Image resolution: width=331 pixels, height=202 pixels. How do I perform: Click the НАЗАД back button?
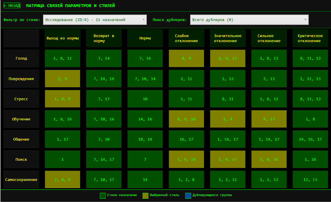12,6
